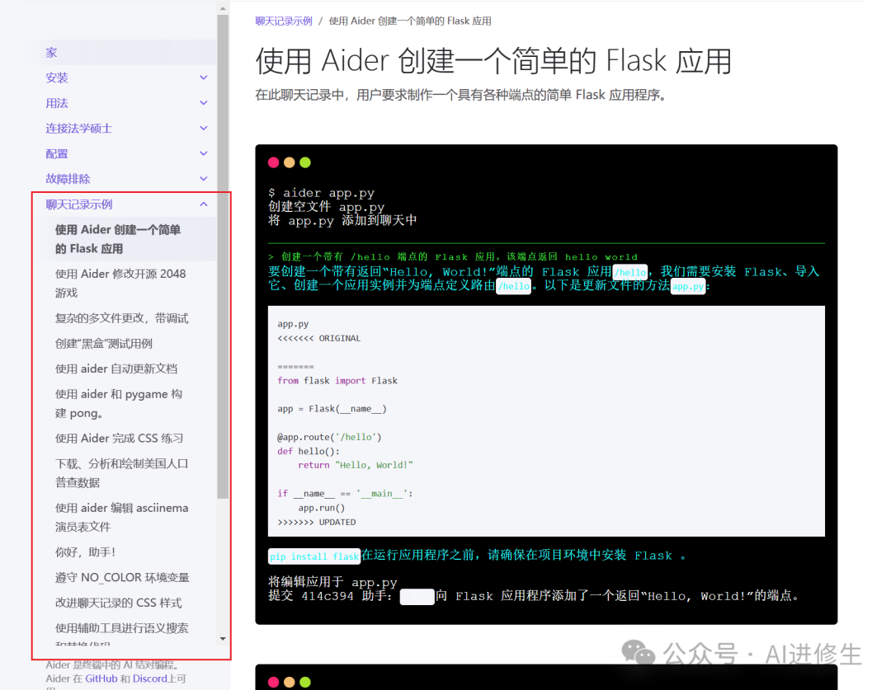Viewport: 891px width, 690px height.
Task: Open 遵守 NO_COLOR 环境变量 entry
Action: [x=122, y=578]
